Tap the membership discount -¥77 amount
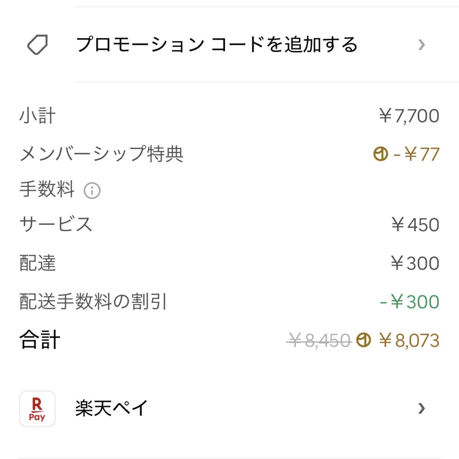Image resolution: width=459 pixels, height=459 pixels. coord(416,155)
